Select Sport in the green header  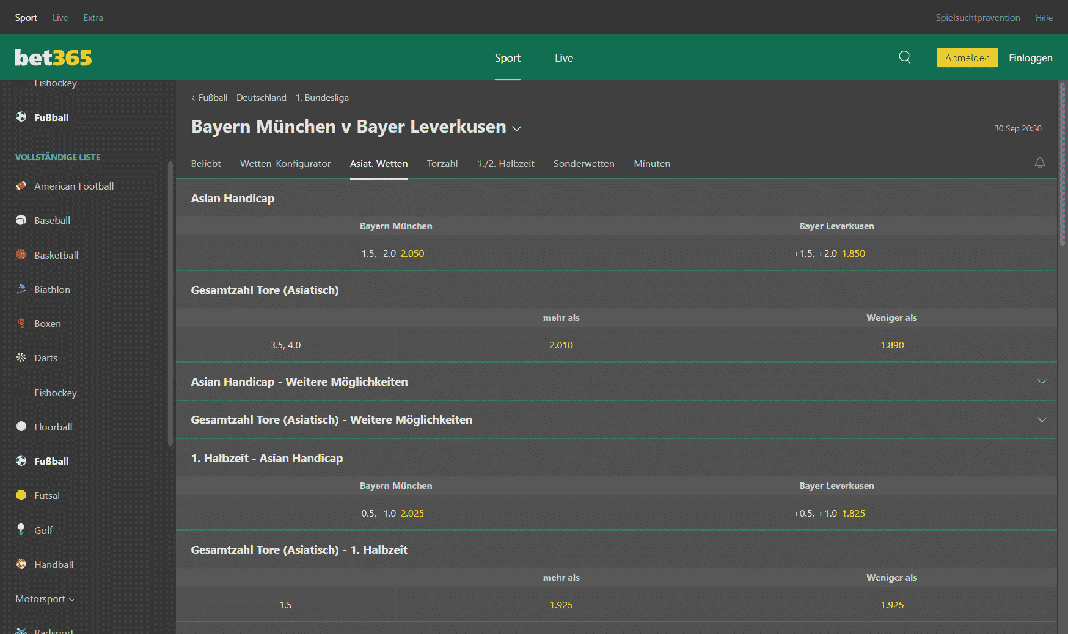(x=508, y=58)
